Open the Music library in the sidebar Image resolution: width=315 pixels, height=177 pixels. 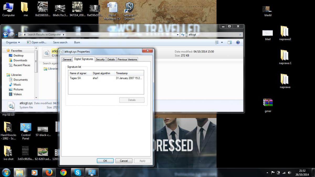17,84
